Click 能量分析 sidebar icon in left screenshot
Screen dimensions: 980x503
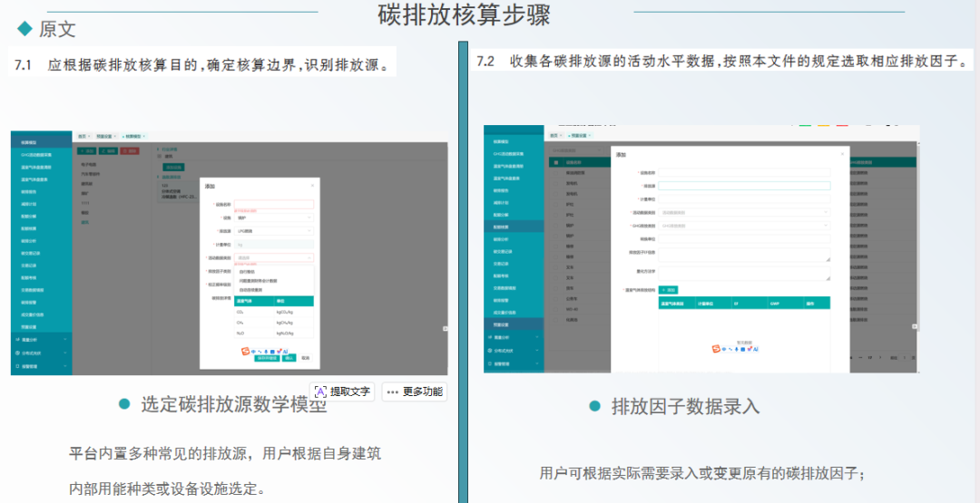coord(17,340)
